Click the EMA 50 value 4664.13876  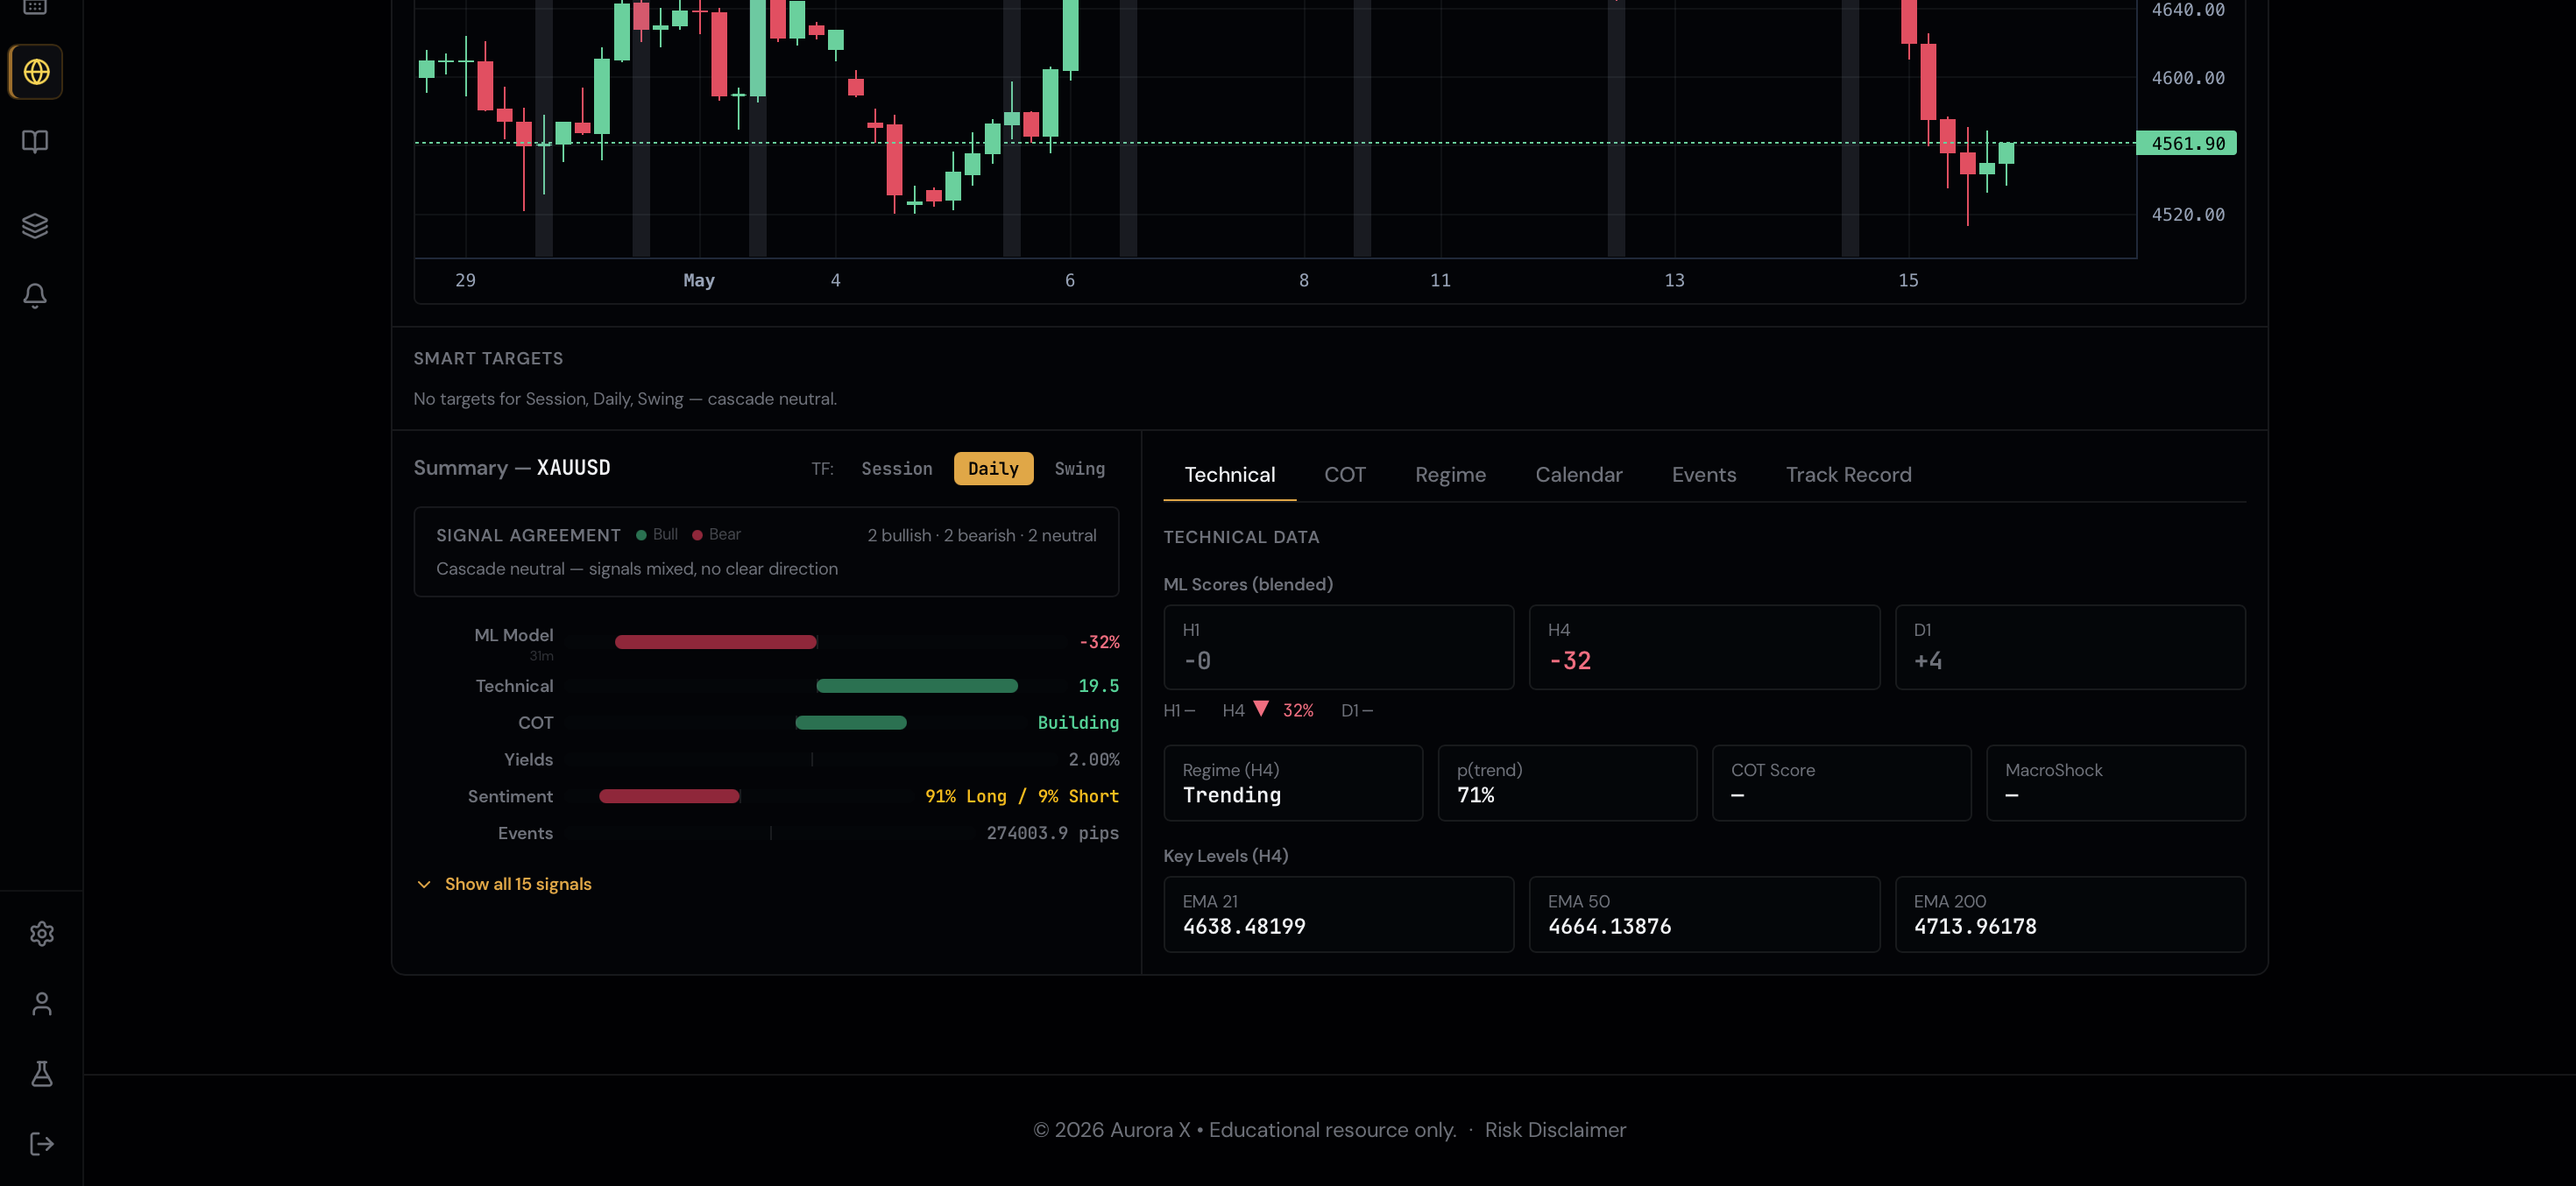pyautogui.click(x=1609, y=926)
